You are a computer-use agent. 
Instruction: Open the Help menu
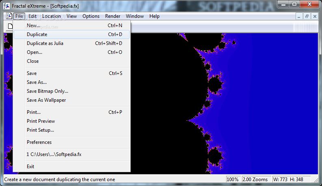point(154,16)
